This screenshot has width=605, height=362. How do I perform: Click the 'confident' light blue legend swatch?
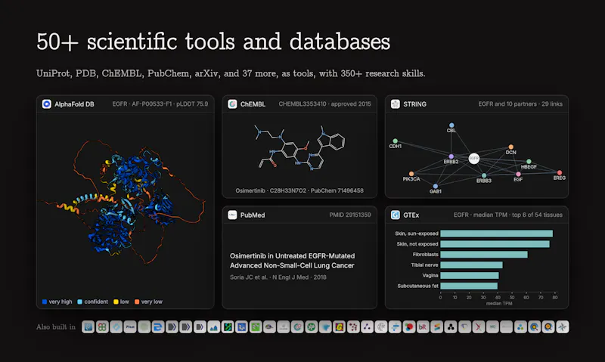tap(80, 302)
